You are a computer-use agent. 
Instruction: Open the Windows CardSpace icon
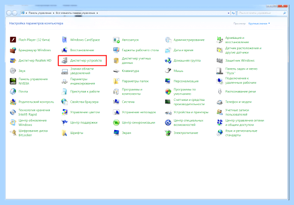pyautogui.click(x=64, y=40)
